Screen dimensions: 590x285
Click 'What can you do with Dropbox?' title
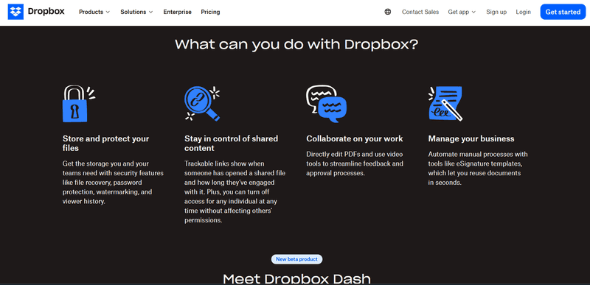point(296,45)
